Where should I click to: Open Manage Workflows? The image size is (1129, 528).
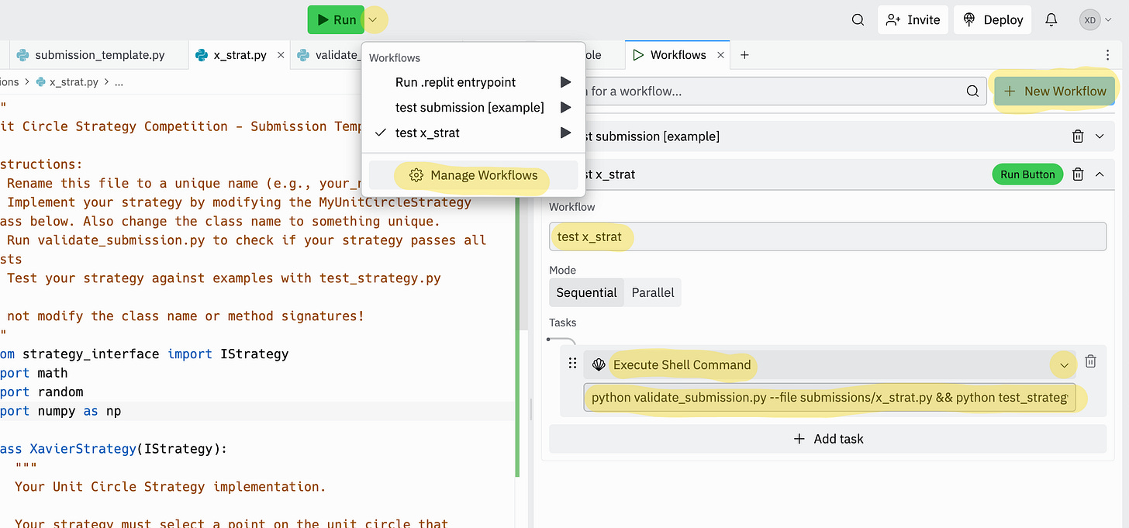point(473,175)
